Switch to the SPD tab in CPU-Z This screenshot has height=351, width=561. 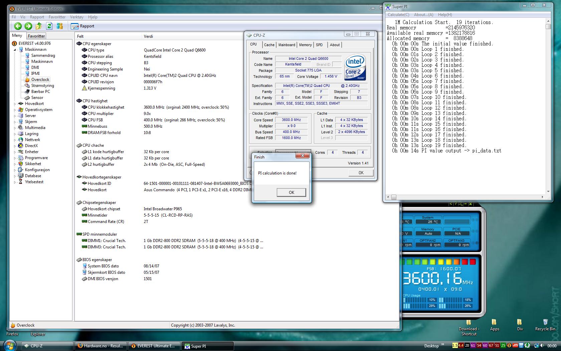coord(320,45)
